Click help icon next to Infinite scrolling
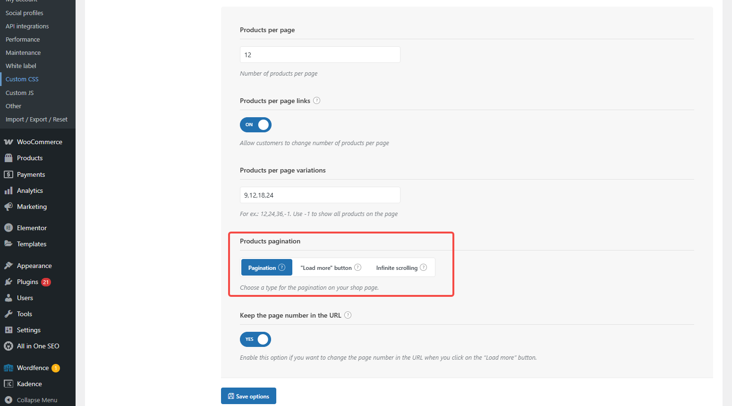 (x=424, y=268)
